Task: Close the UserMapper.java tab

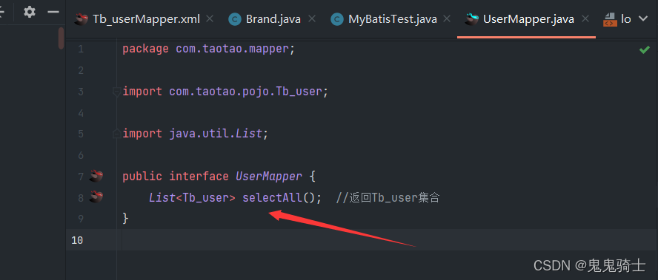Action: tap(585, 18)
